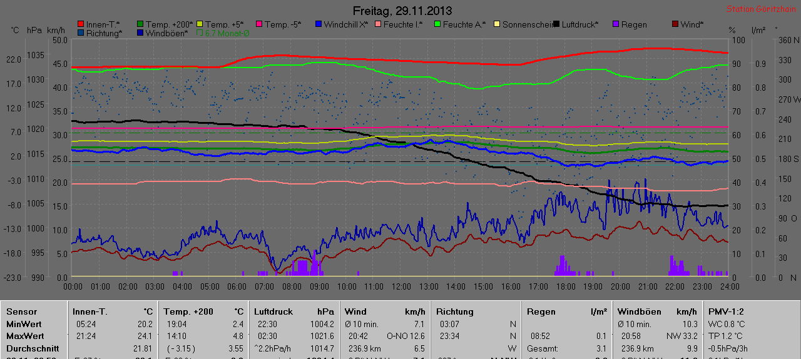The width and height of the screenshot is (801, 359).
Task: Click the (-3.15) value in Temp. +200
Action: [x=180, y=348]
